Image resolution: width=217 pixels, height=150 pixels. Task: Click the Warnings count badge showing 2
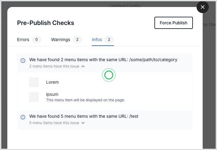pyautogui.click(x=77, y=40)
